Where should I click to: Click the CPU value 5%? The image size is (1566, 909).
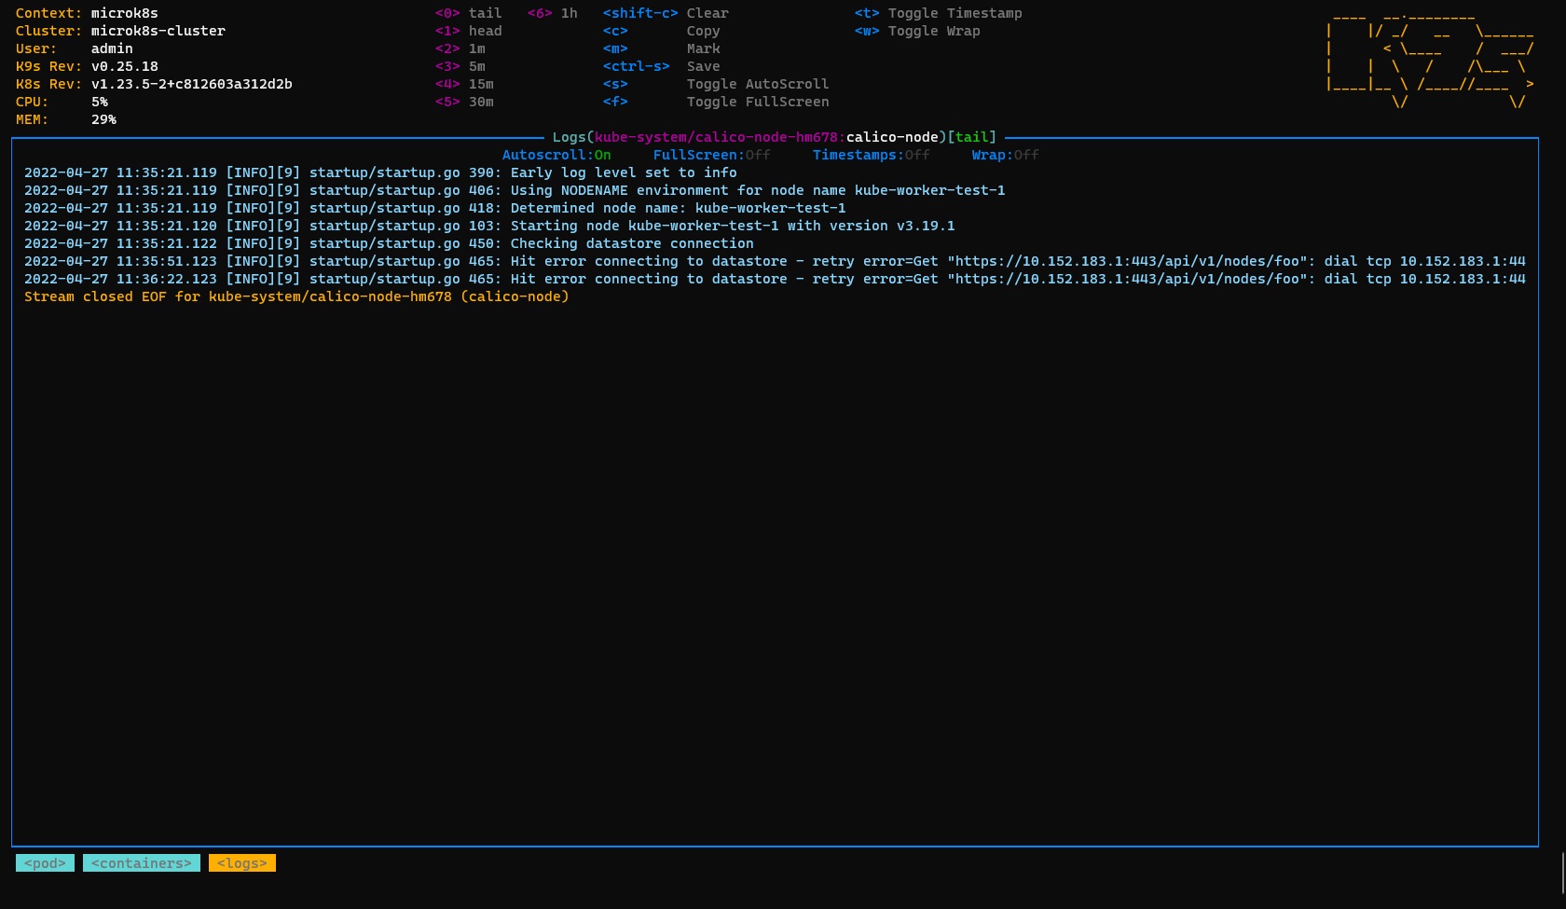click(x=100, y=102)
